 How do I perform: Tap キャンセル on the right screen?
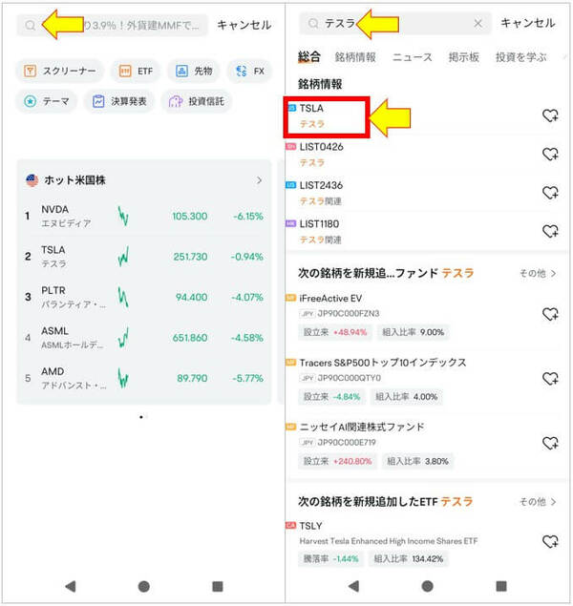pos(528,23)
